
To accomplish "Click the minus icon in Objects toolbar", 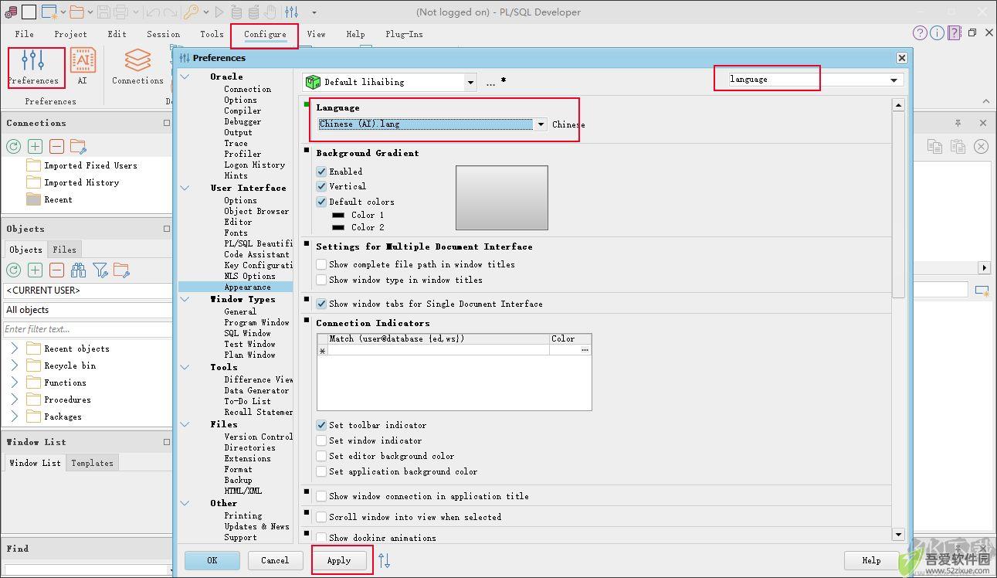I will [56, 270].
